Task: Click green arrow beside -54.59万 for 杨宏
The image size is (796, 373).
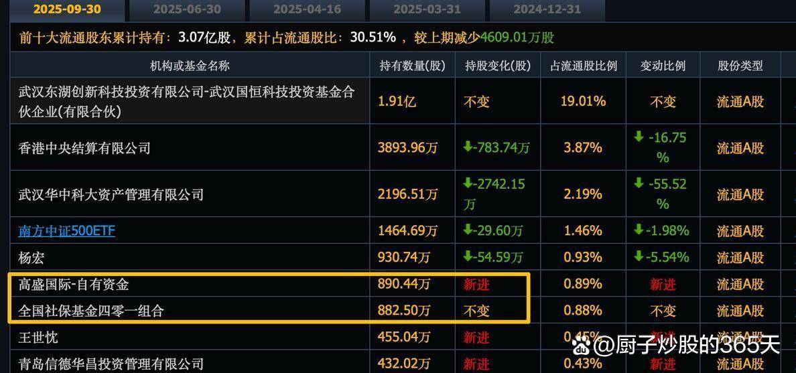Action: (x=468, y=256)
